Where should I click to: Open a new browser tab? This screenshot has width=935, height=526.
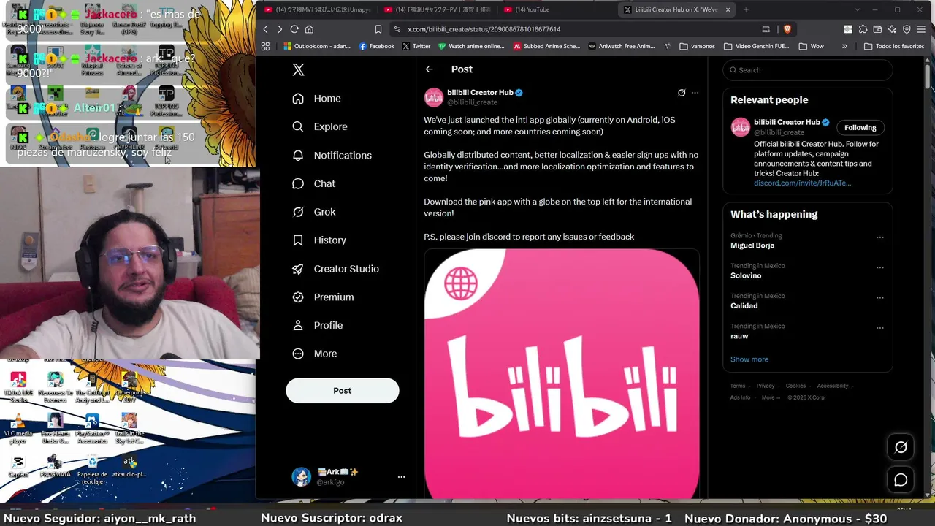point(746,9)
